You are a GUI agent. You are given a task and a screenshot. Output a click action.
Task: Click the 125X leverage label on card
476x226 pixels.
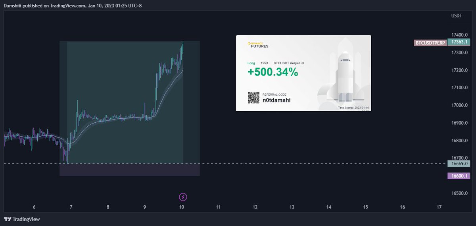click(x=265, y=63)
